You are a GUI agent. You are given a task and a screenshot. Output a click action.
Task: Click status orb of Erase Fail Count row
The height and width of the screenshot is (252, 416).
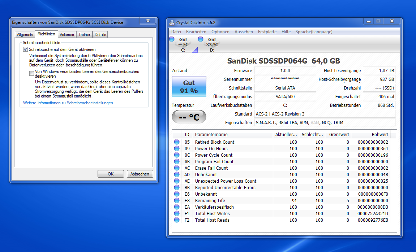177,168
